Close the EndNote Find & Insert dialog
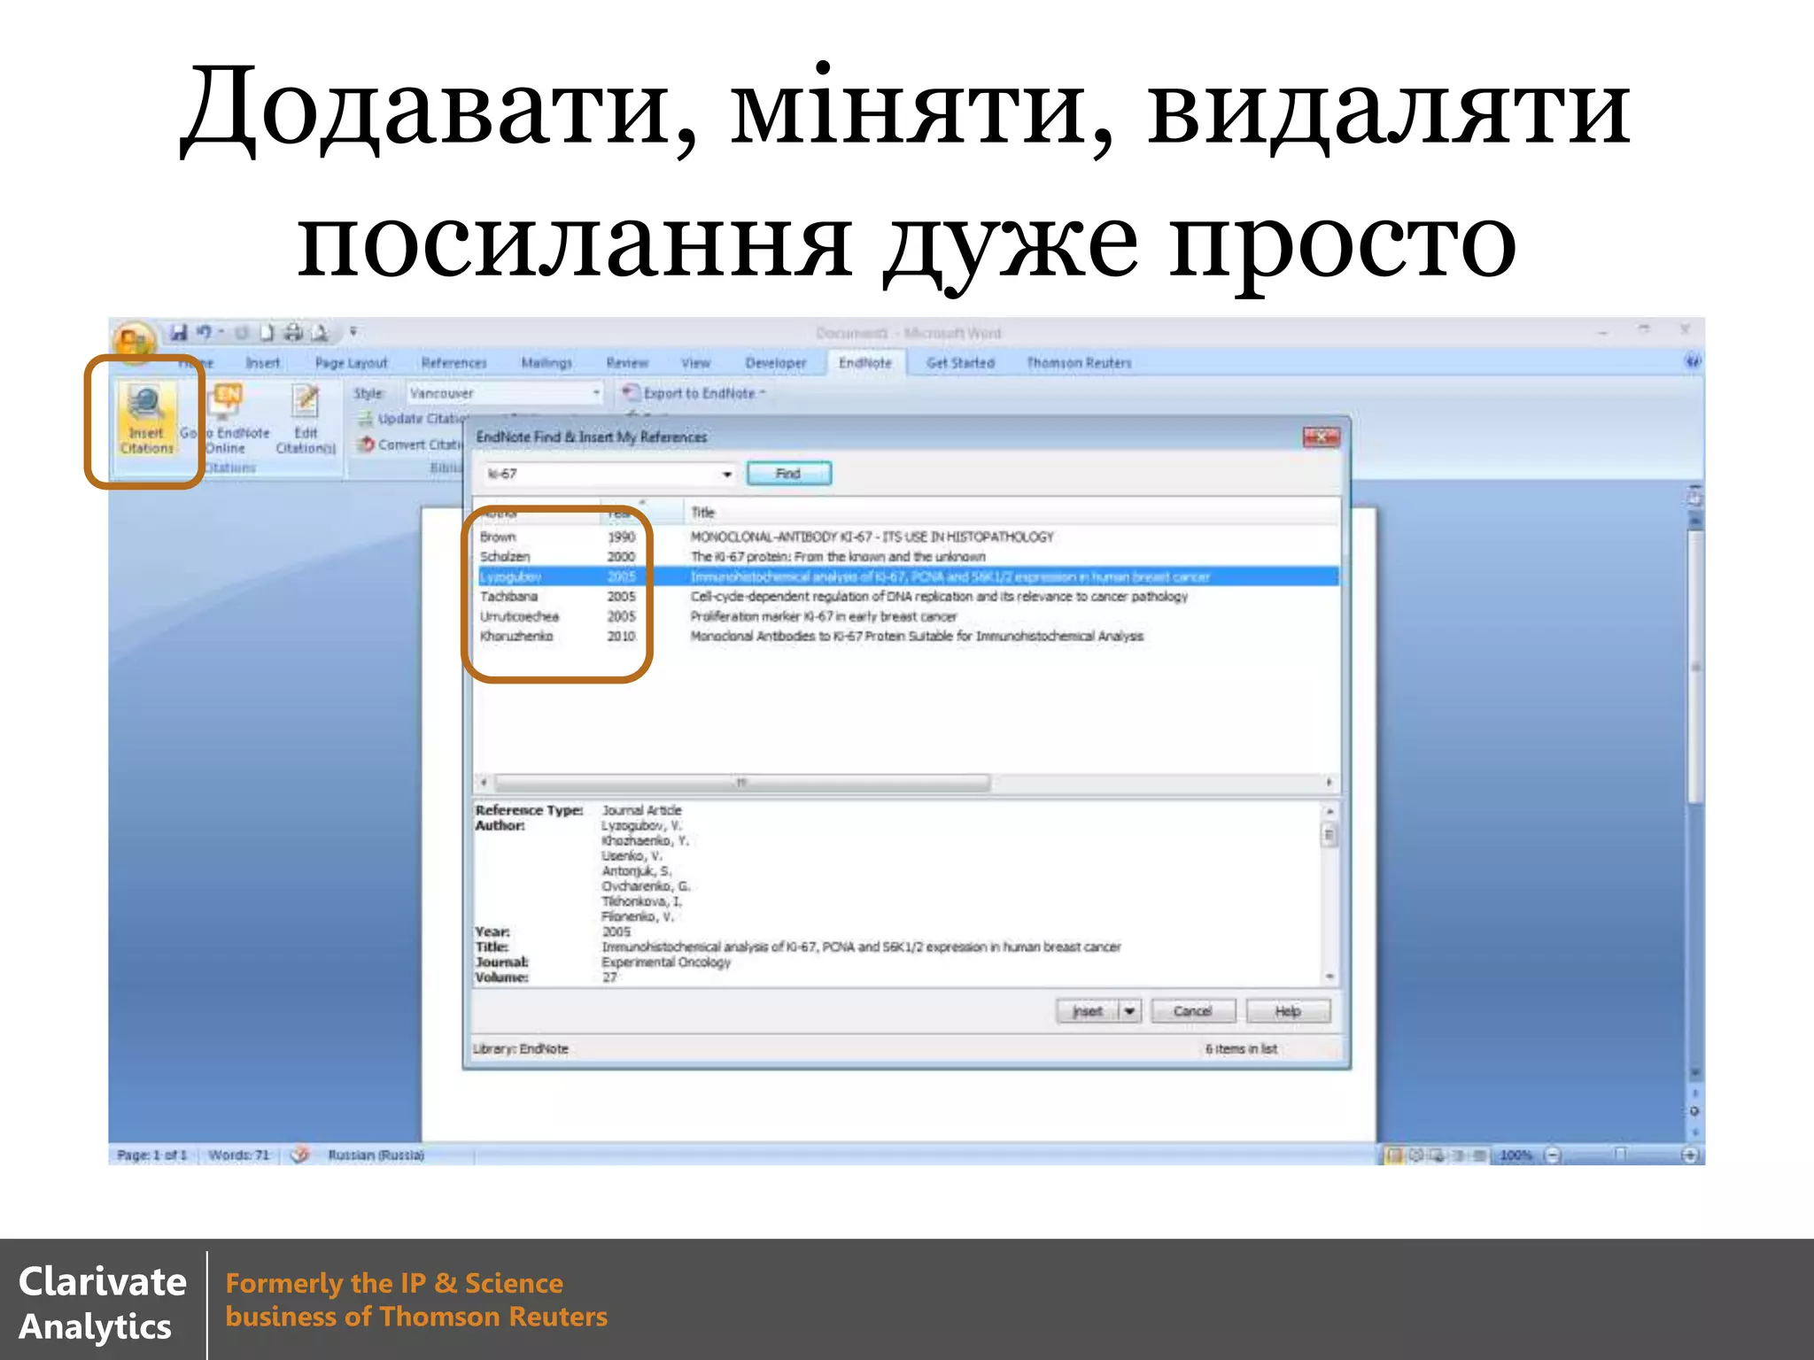This screenshot has width=1814, height=1360. (1321, 437)
